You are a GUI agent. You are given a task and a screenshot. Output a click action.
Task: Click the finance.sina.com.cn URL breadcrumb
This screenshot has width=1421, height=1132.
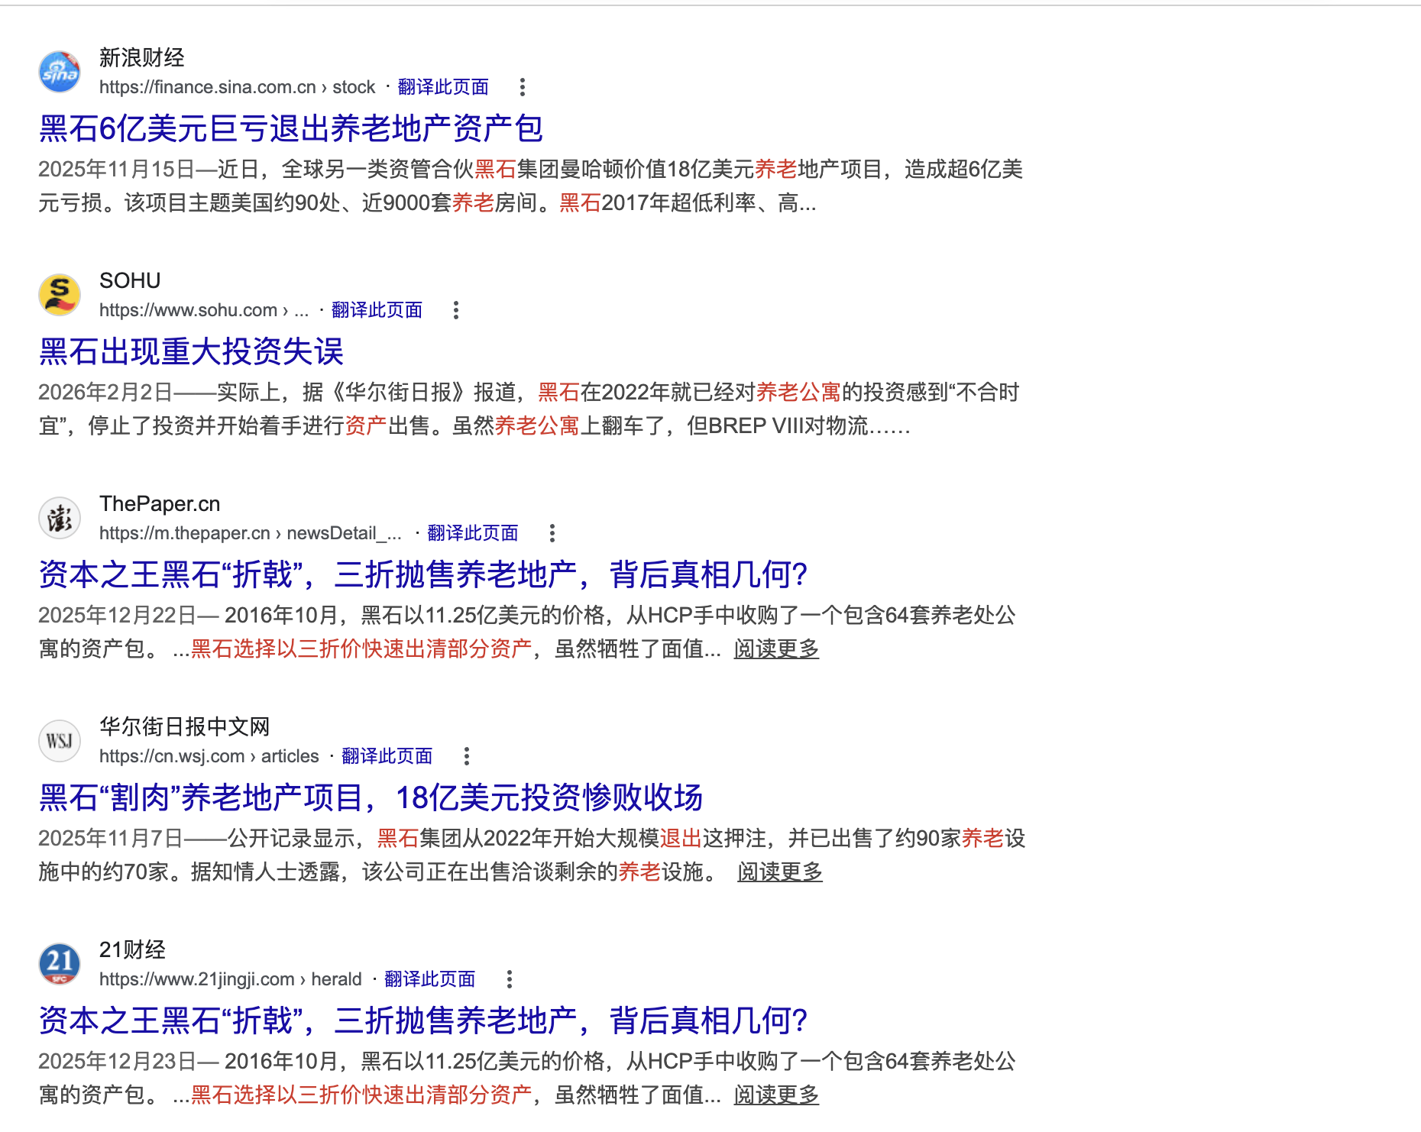coord(238,87)
